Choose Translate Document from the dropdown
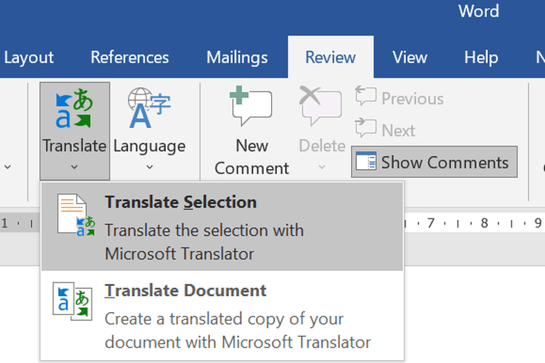Screen dimensions: 545x363 tap(222, 315)
